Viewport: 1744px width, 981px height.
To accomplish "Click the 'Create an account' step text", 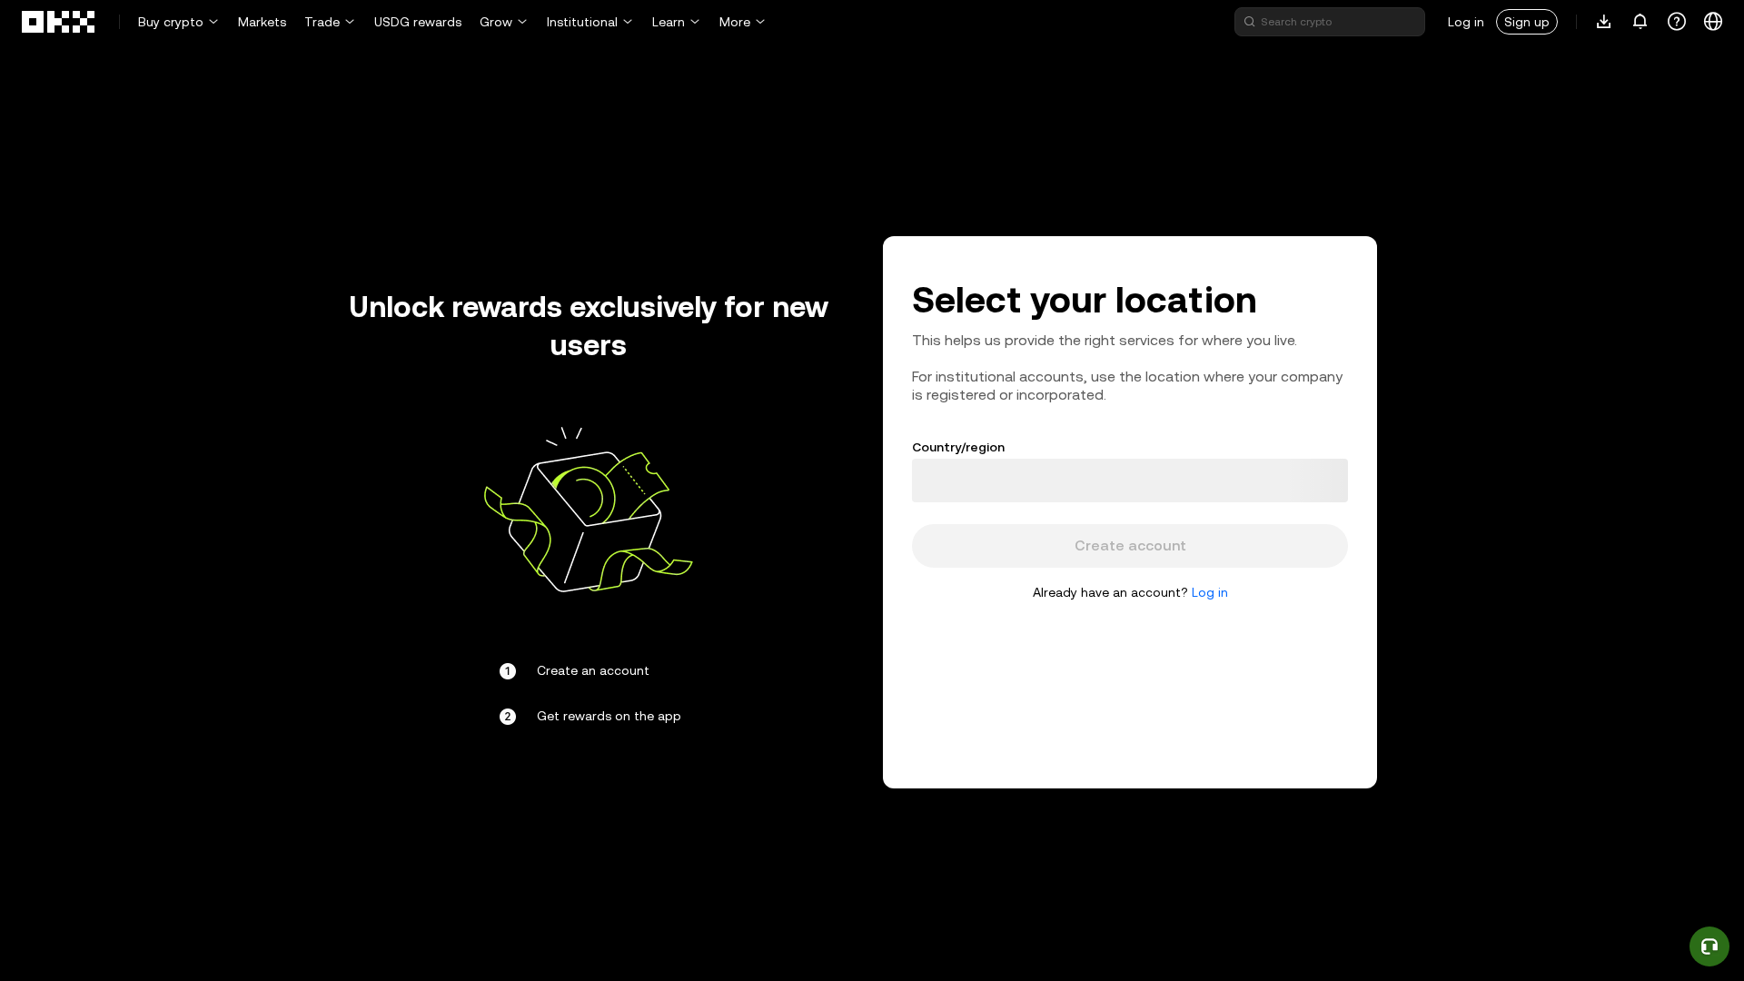I will [x=593, y=670].
